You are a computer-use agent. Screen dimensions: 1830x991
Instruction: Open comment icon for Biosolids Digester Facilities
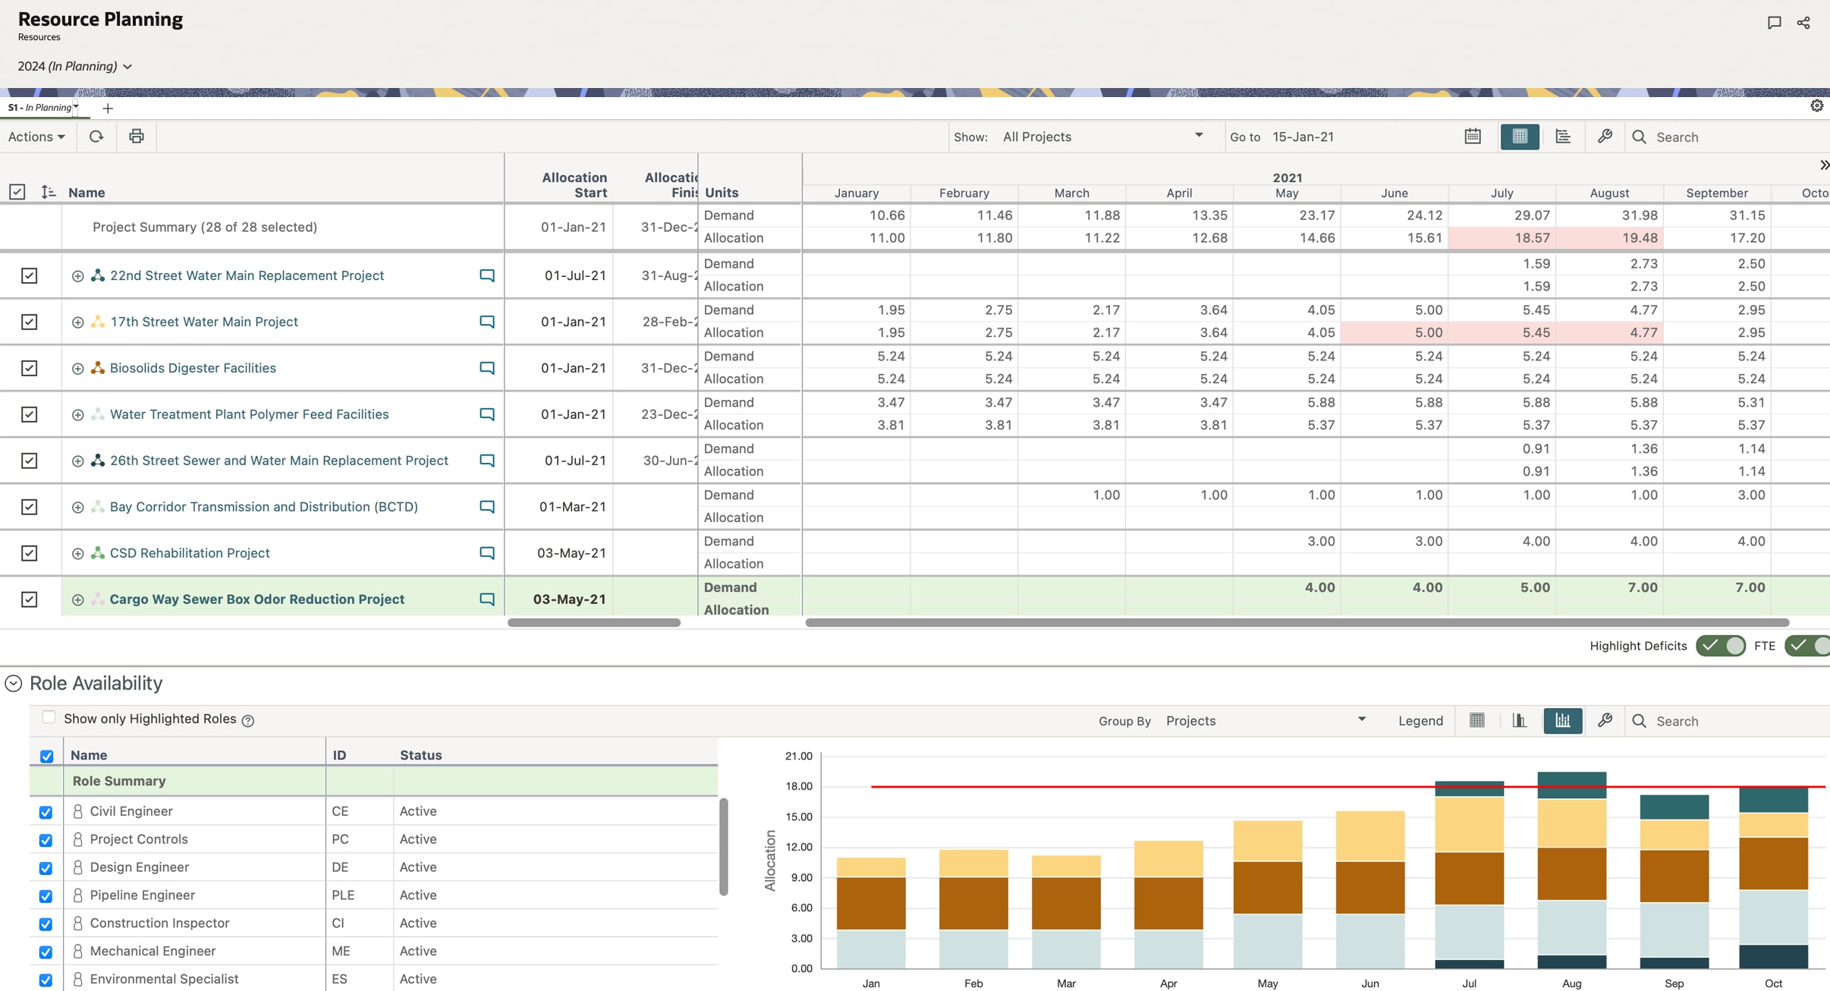coord(487,368)
